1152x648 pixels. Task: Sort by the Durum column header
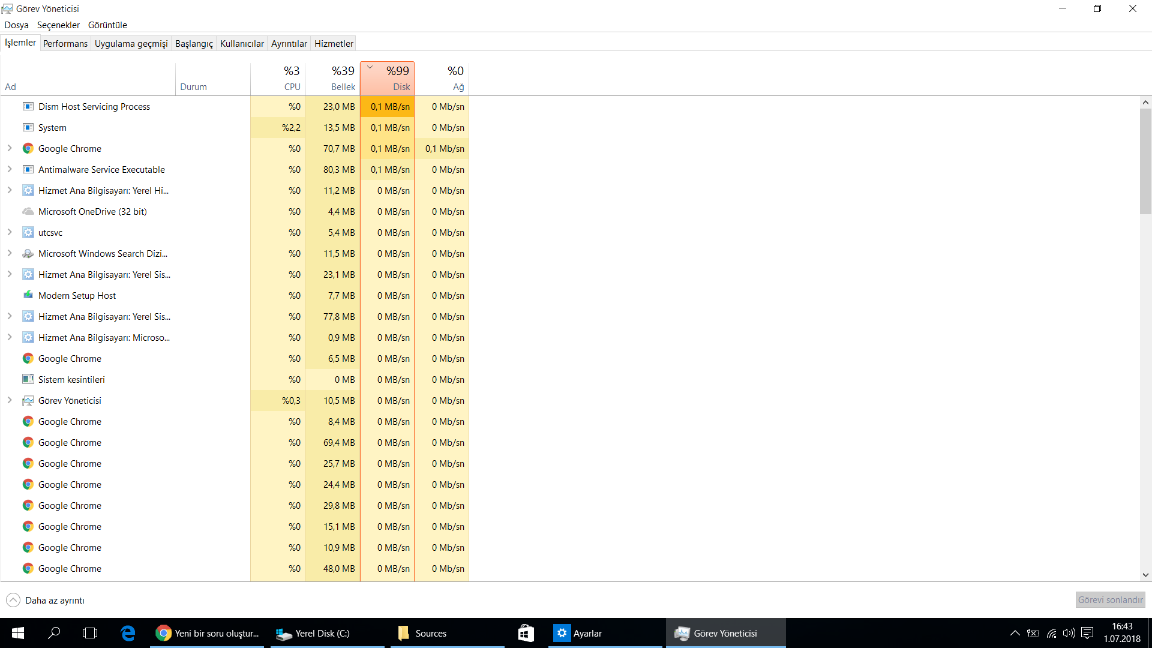click(x=213, y=78)
